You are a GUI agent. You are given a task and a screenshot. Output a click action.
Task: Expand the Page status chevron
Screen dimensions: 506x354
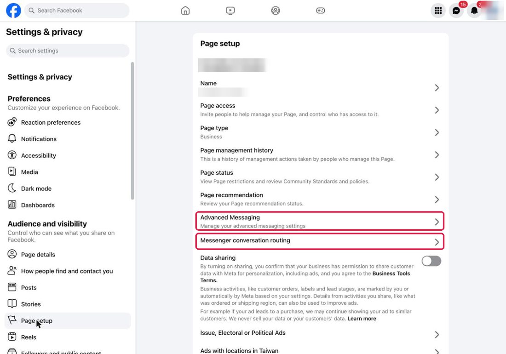(437, 177)
